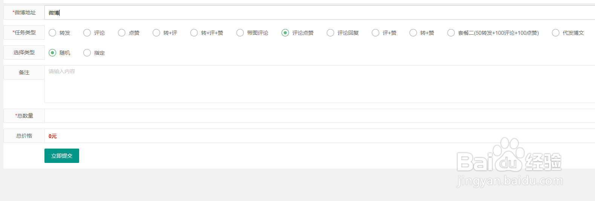
Task: Select 套餐二 package radio option
Action: (451, 33)
